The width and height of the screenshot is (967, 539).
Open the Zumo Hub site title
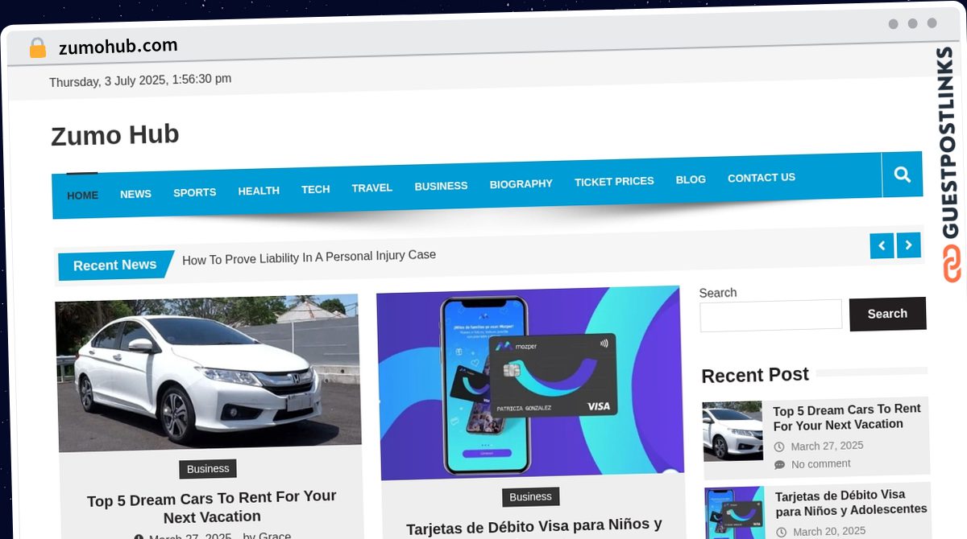[x=115, y=135]
